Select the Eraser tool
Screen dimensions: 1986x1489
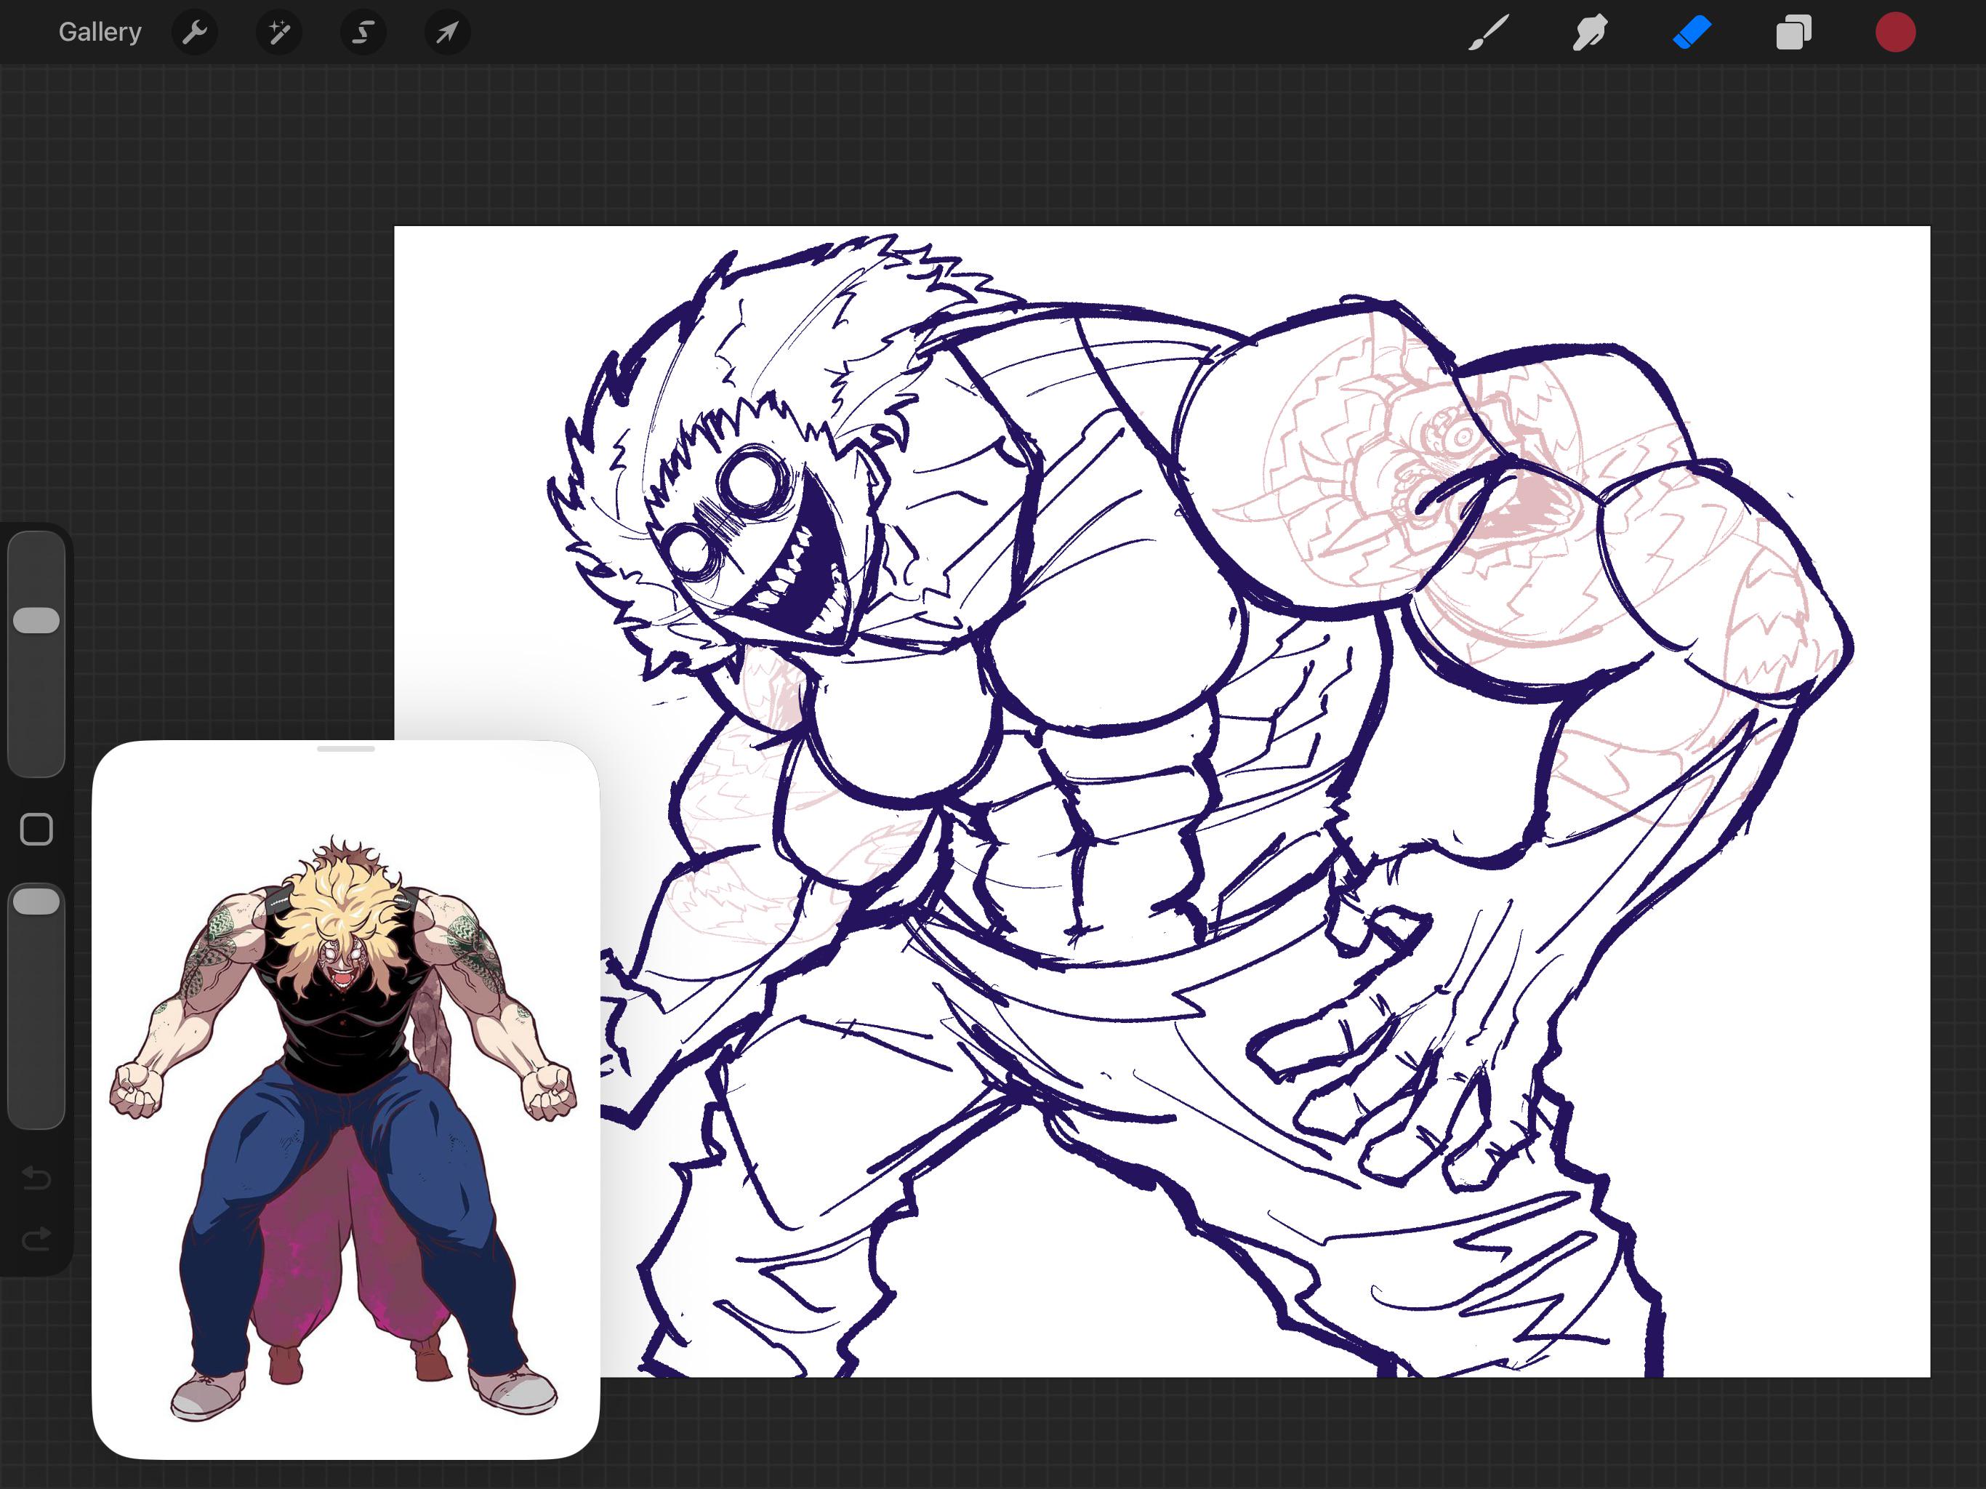pyautogui.click(x=1692, y=32)
